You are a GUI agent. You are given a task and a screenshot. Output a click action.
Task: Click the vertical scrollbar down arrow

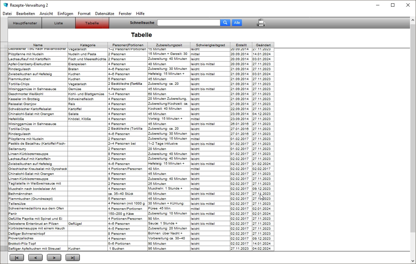pos(413,261)
